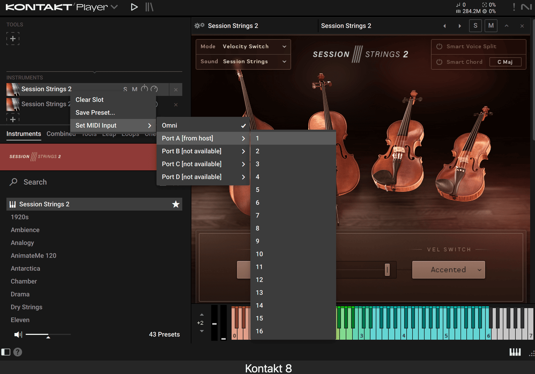Image resolution: width=535 pixels, height=374 pixels.
Task: Expand Port D [not available] submenu
Action: click(x=203, y=177)
